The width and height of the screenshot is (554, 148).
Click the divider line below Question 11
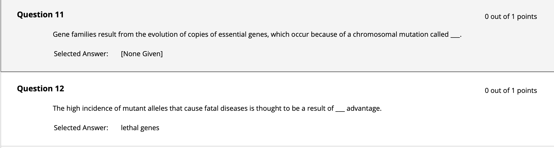click(x=277, y=71)
